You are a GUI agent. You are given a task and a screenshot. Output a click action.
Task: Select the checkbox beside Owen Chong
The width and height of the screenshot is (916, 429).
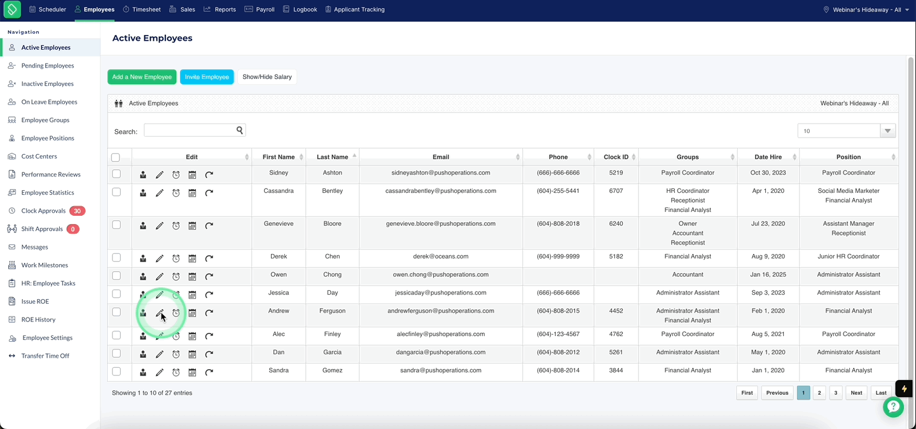(x=116, y=276)
